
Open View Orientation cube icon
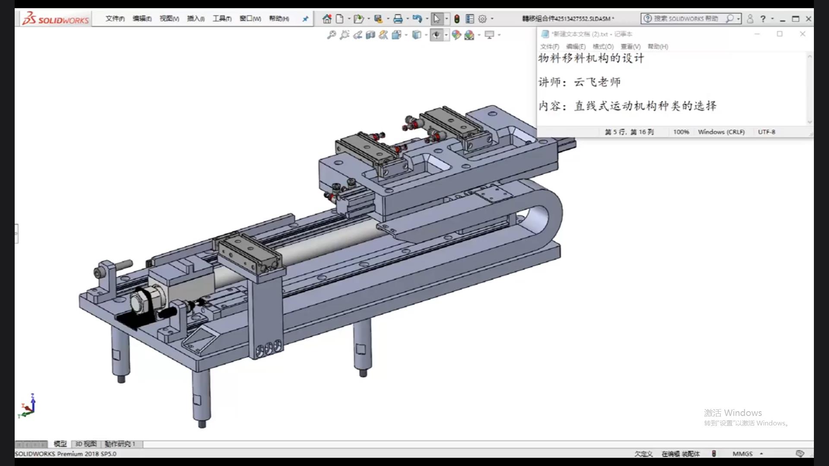point(396,35)
